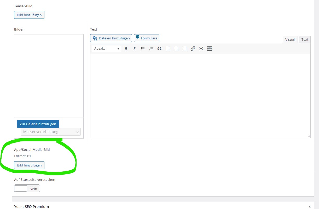Image resolution: width=319 pixels, height=209 pixels.
Task: Switch to the Text editor tab
Action: tap(305, 39)
